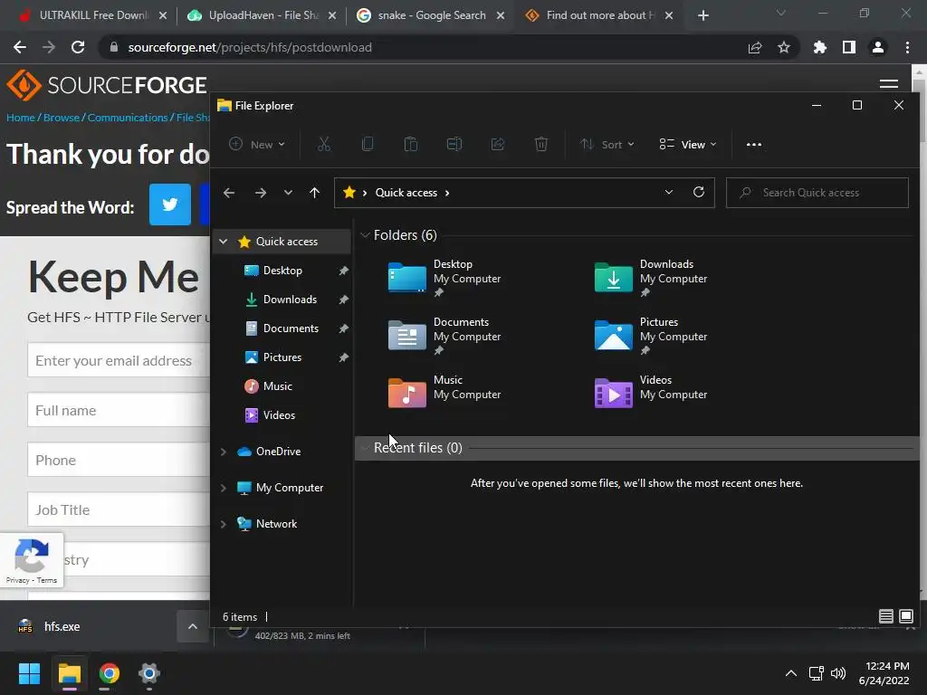Click the Browse breadcrumb link

coord(62,118)
